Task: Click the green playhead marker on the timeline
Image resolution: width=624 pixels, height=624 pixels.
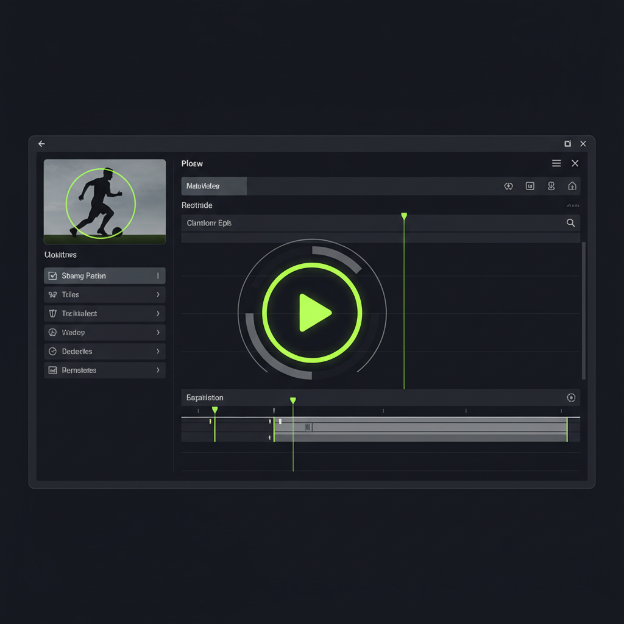Action: pyautogui.click(x=292, y=400)
